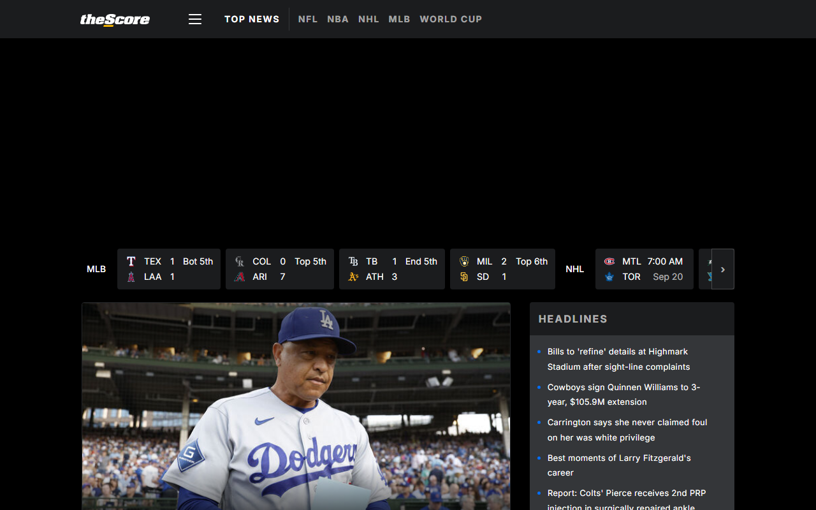Open Bills Highmark Stadium headline
Viewport: 816px width, 510px height.
coord(618,359)
